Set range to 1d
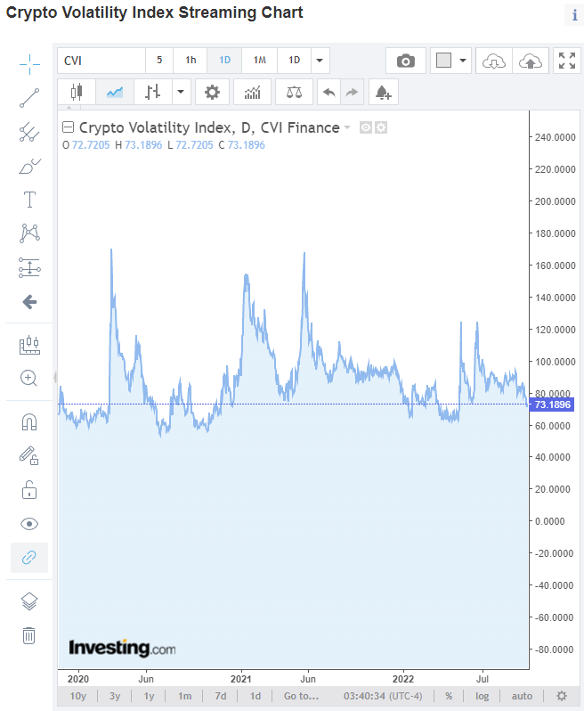 pos(255,696)
